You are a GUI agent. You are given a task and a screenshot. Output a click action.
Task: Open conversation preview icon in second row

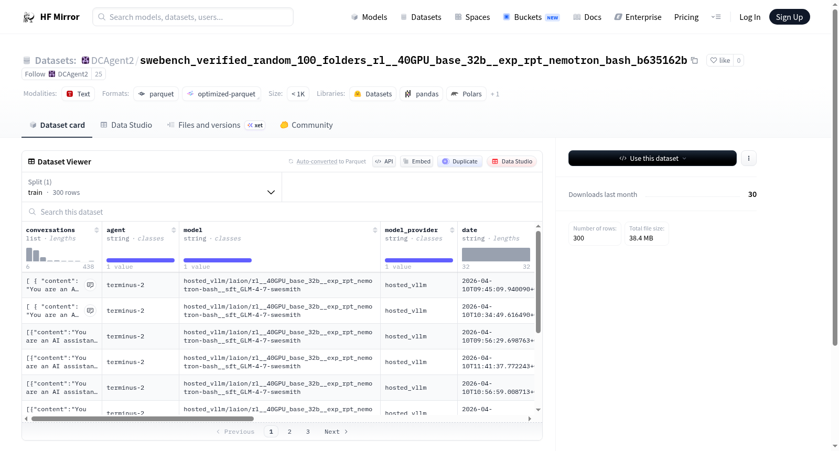(x=90, y=311)
